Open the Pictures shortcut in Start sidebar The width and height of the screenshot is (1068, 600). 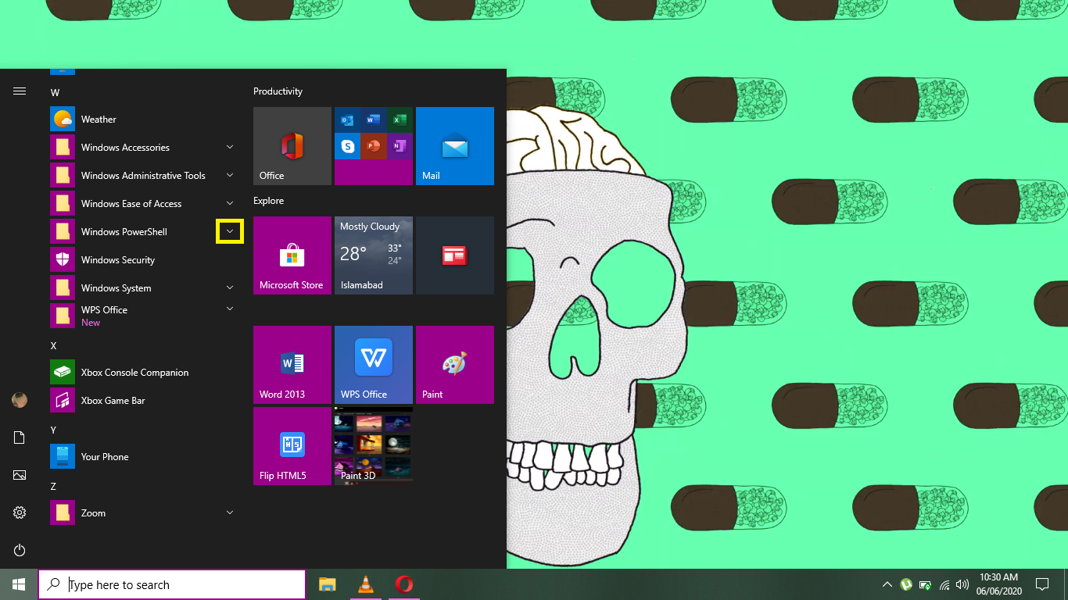[x=19, y=475]
